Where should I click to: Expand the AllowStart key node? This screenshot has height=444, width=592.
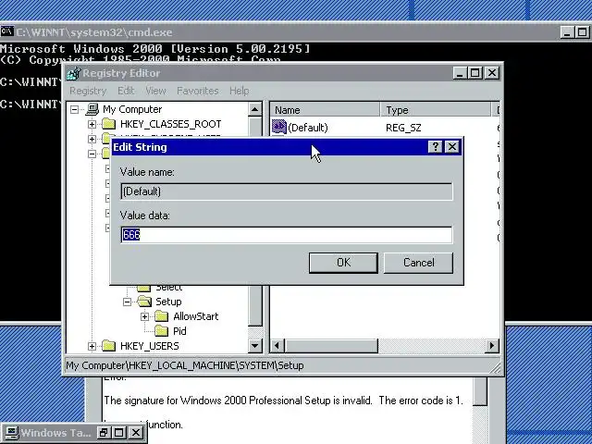click(x=144, y=316)
